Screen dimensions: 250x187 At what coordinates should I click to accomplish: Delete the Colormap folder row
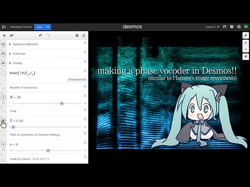(85, 52)
